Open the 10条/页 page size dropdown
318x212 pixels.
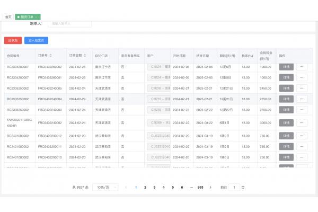coord(104,187)
